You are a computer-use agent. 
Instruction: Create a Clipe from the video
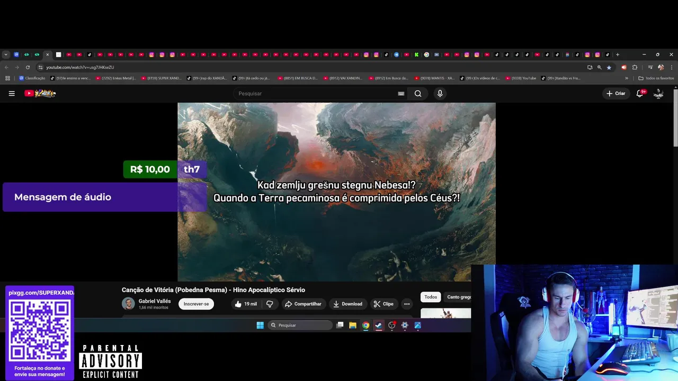click(383, 304)
